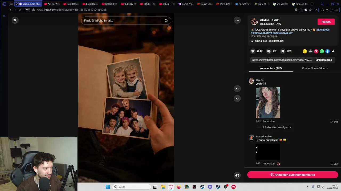
Task: Share the video on Facebook
Action: pyautogui.click(x=327, y=51)
